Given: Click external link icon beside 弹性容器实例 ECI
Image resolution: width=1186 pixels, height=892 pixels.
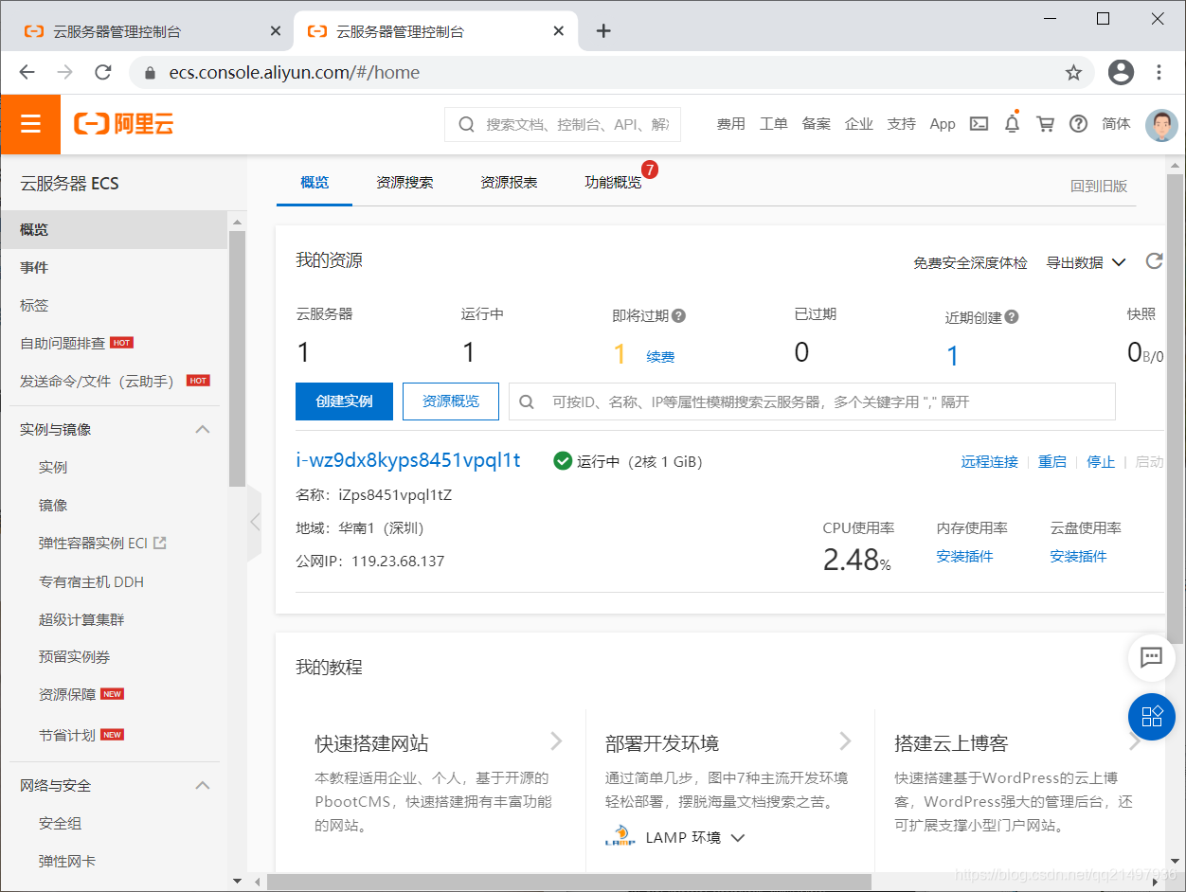Looking at the screenshot, I should coord(160,543).
